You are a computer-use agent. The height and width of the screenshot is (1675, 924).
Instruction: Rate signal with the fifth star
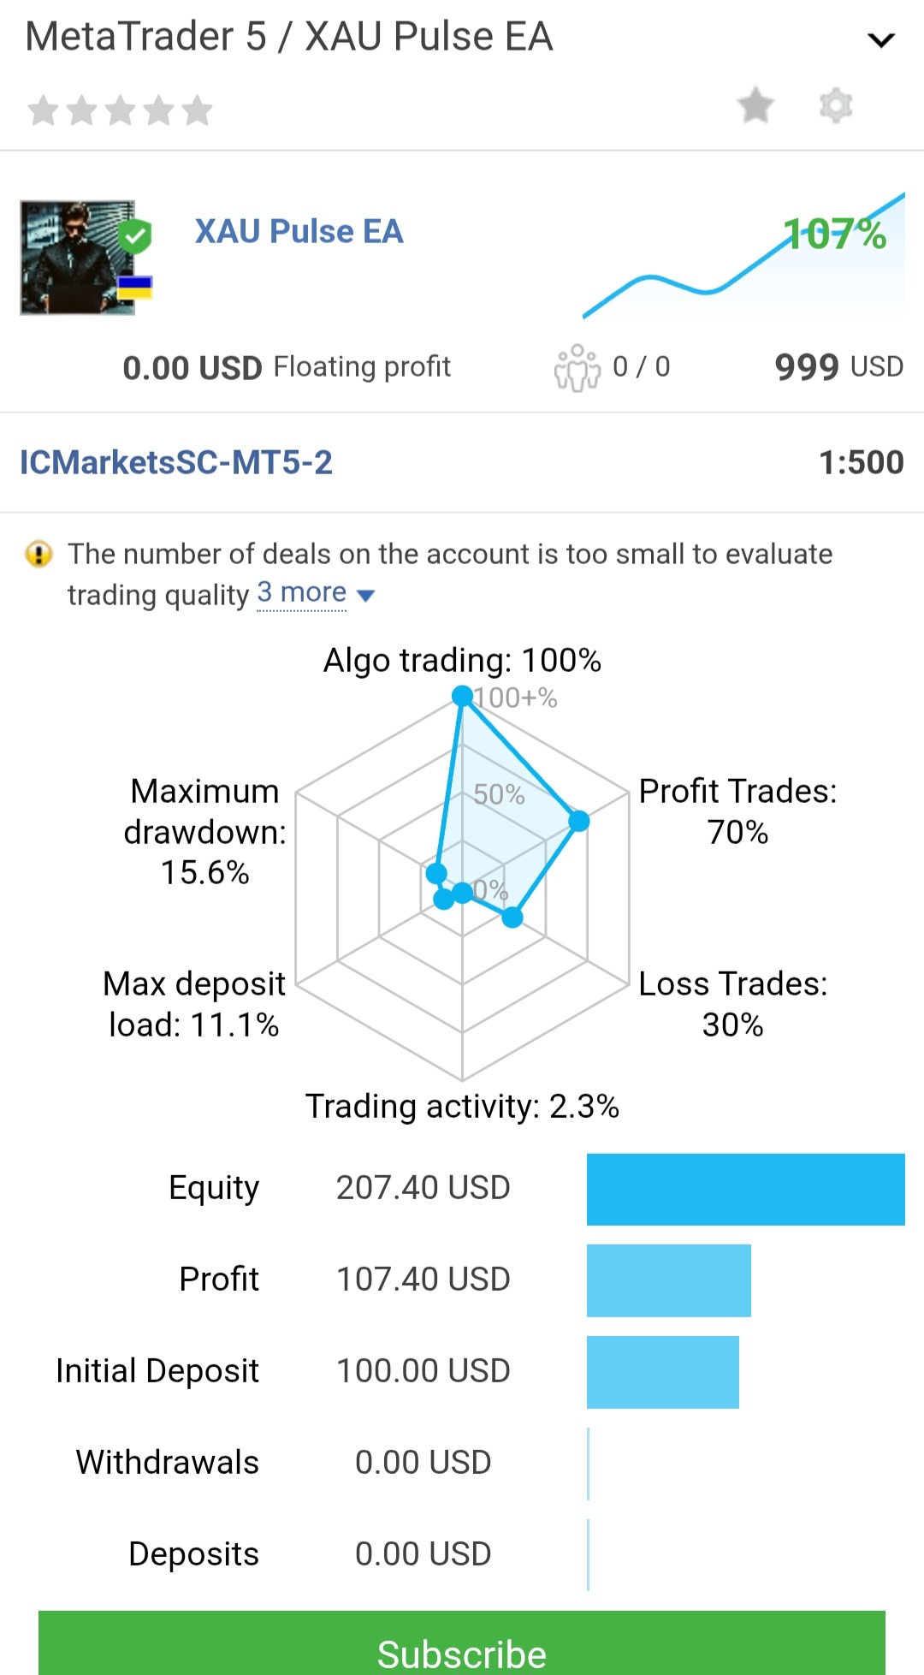point(197,110)
